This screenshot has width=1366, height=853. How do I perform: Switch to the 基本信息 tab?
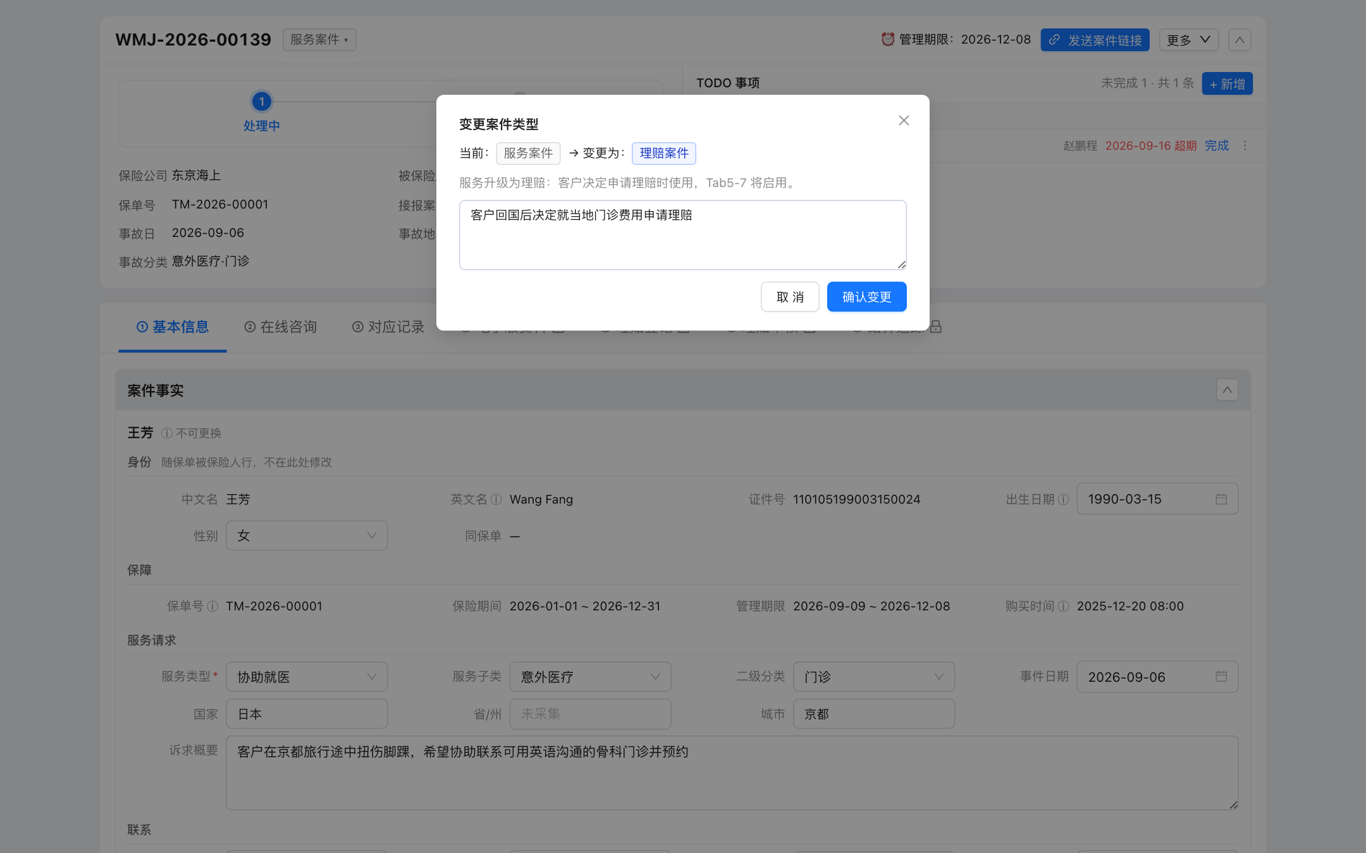click(173, 327)
